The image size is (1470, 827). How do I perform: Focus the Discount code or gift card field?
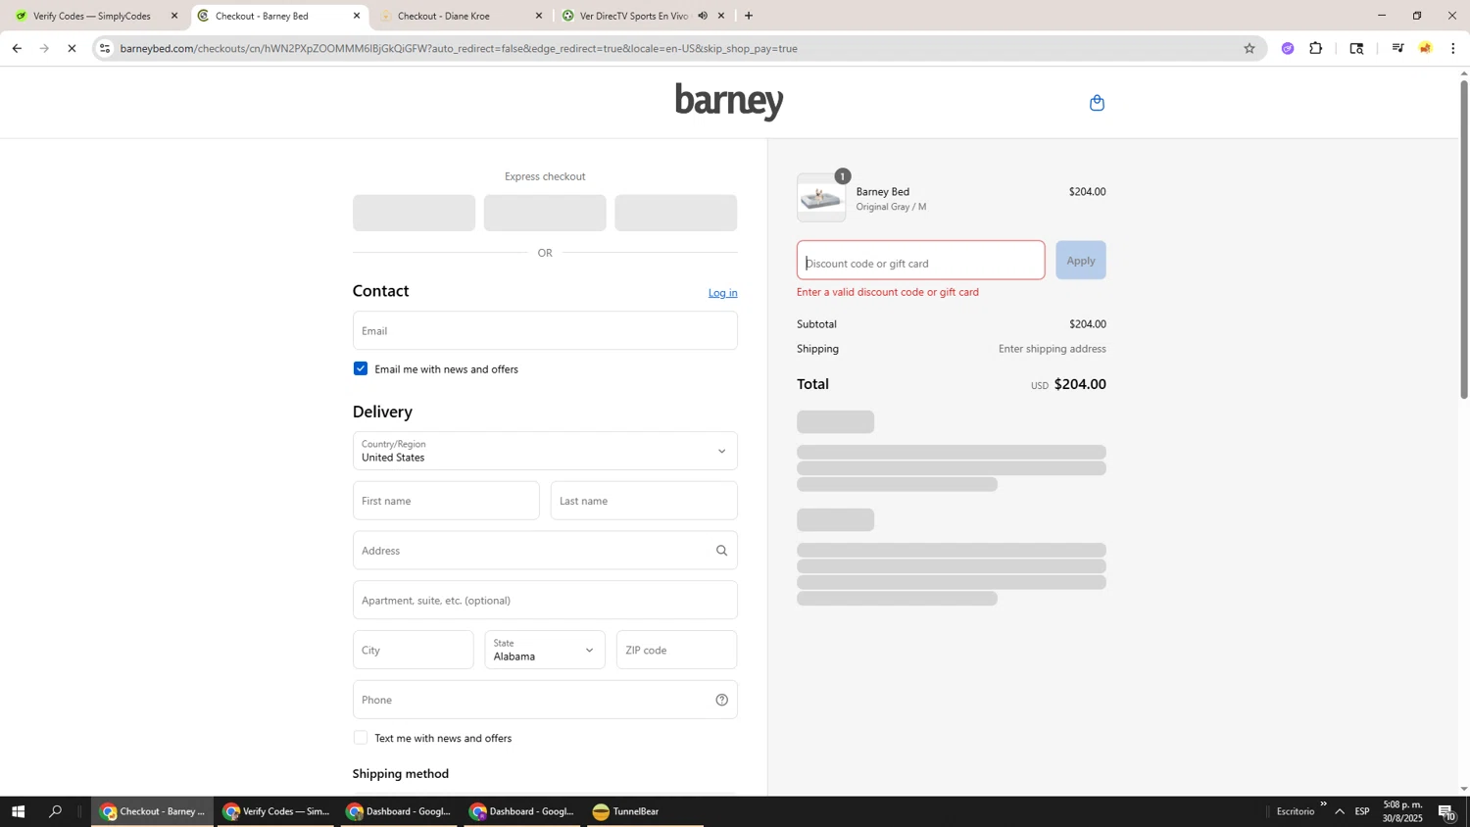[x=921, y=261]
